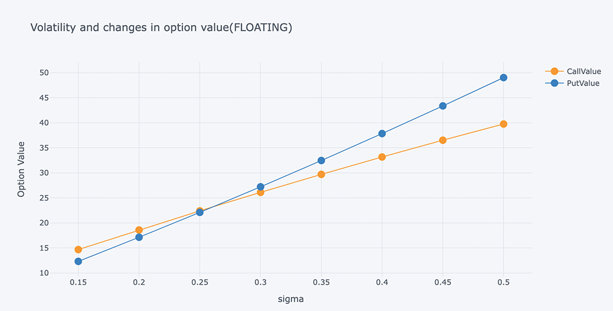The height and width of the screenshot is (311, 613).
Task: Click the PutValue point at sigma 0.15
Action: pos(78,261)
